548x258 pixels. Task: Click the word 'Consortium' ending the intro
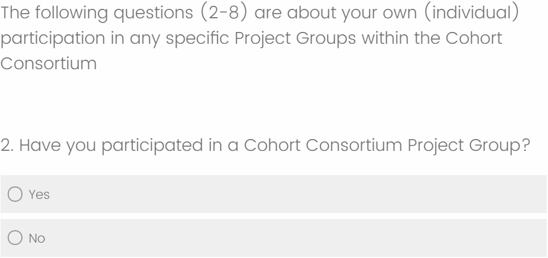click(x=48, y=62)
